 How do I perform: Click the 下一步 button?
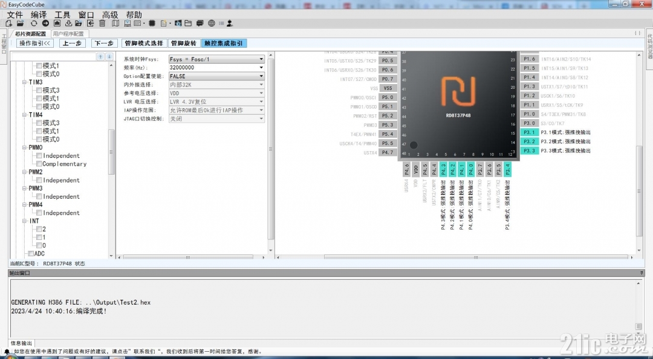pyautogui.click(x=104, y=44)
